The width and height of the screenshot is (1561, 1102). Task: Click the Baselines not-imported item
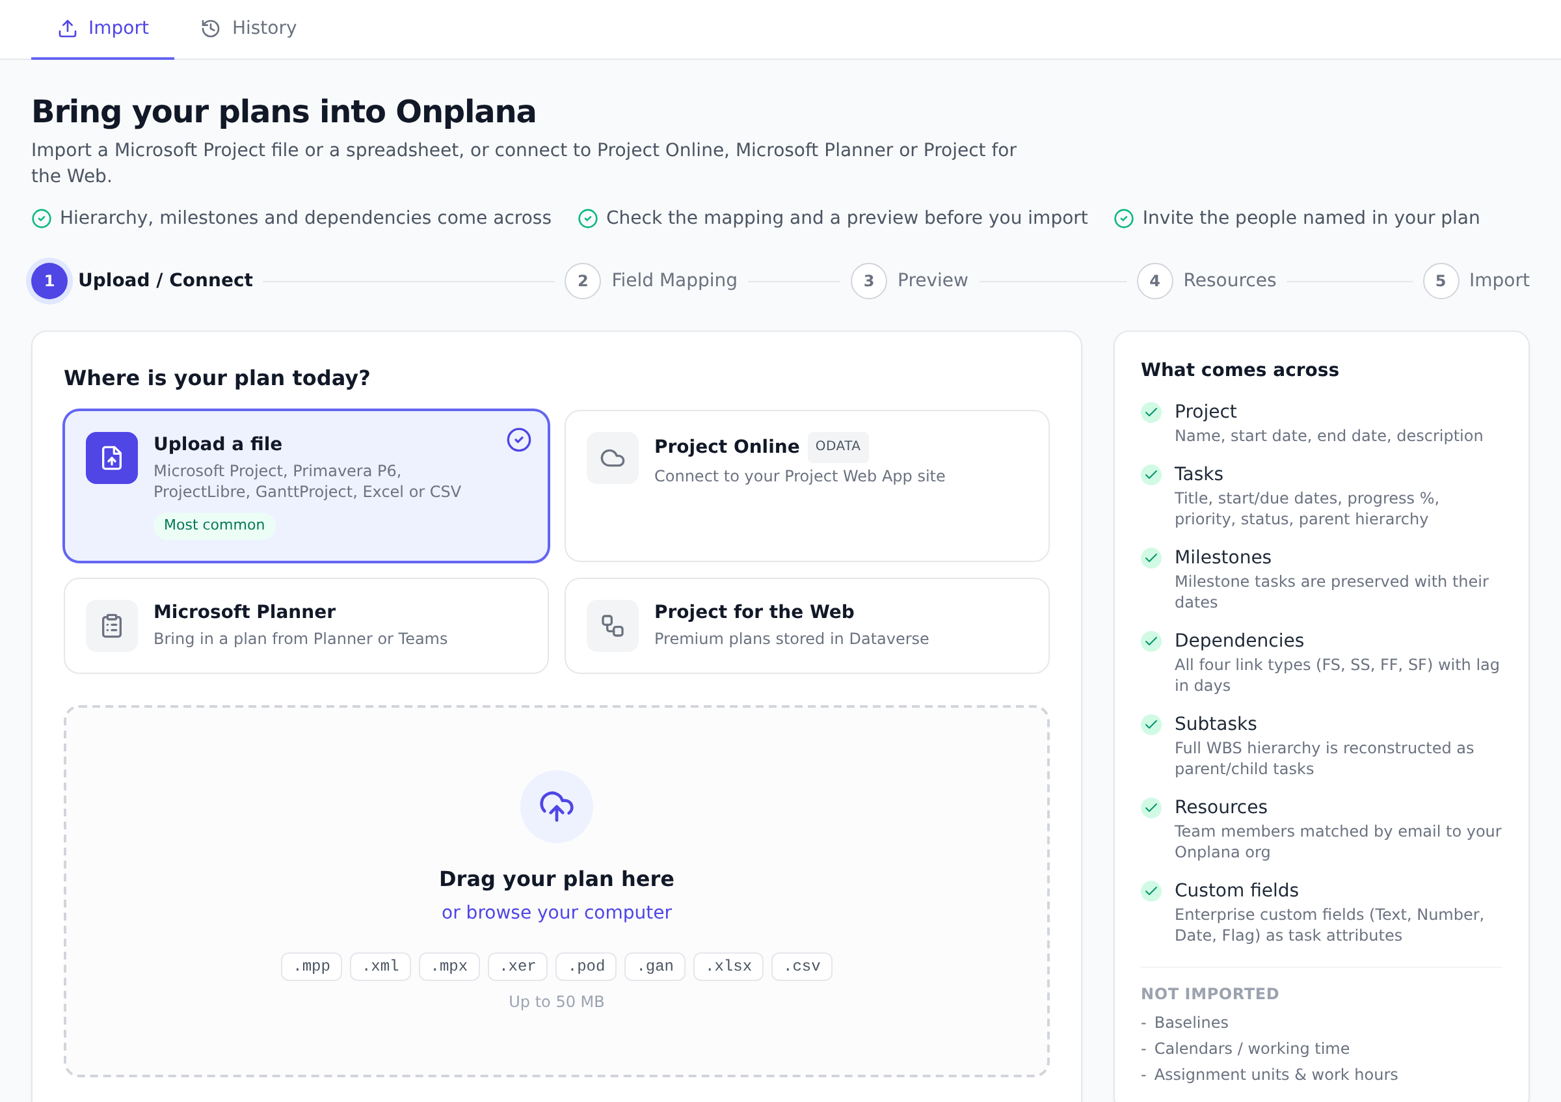click(1191, 1023)
